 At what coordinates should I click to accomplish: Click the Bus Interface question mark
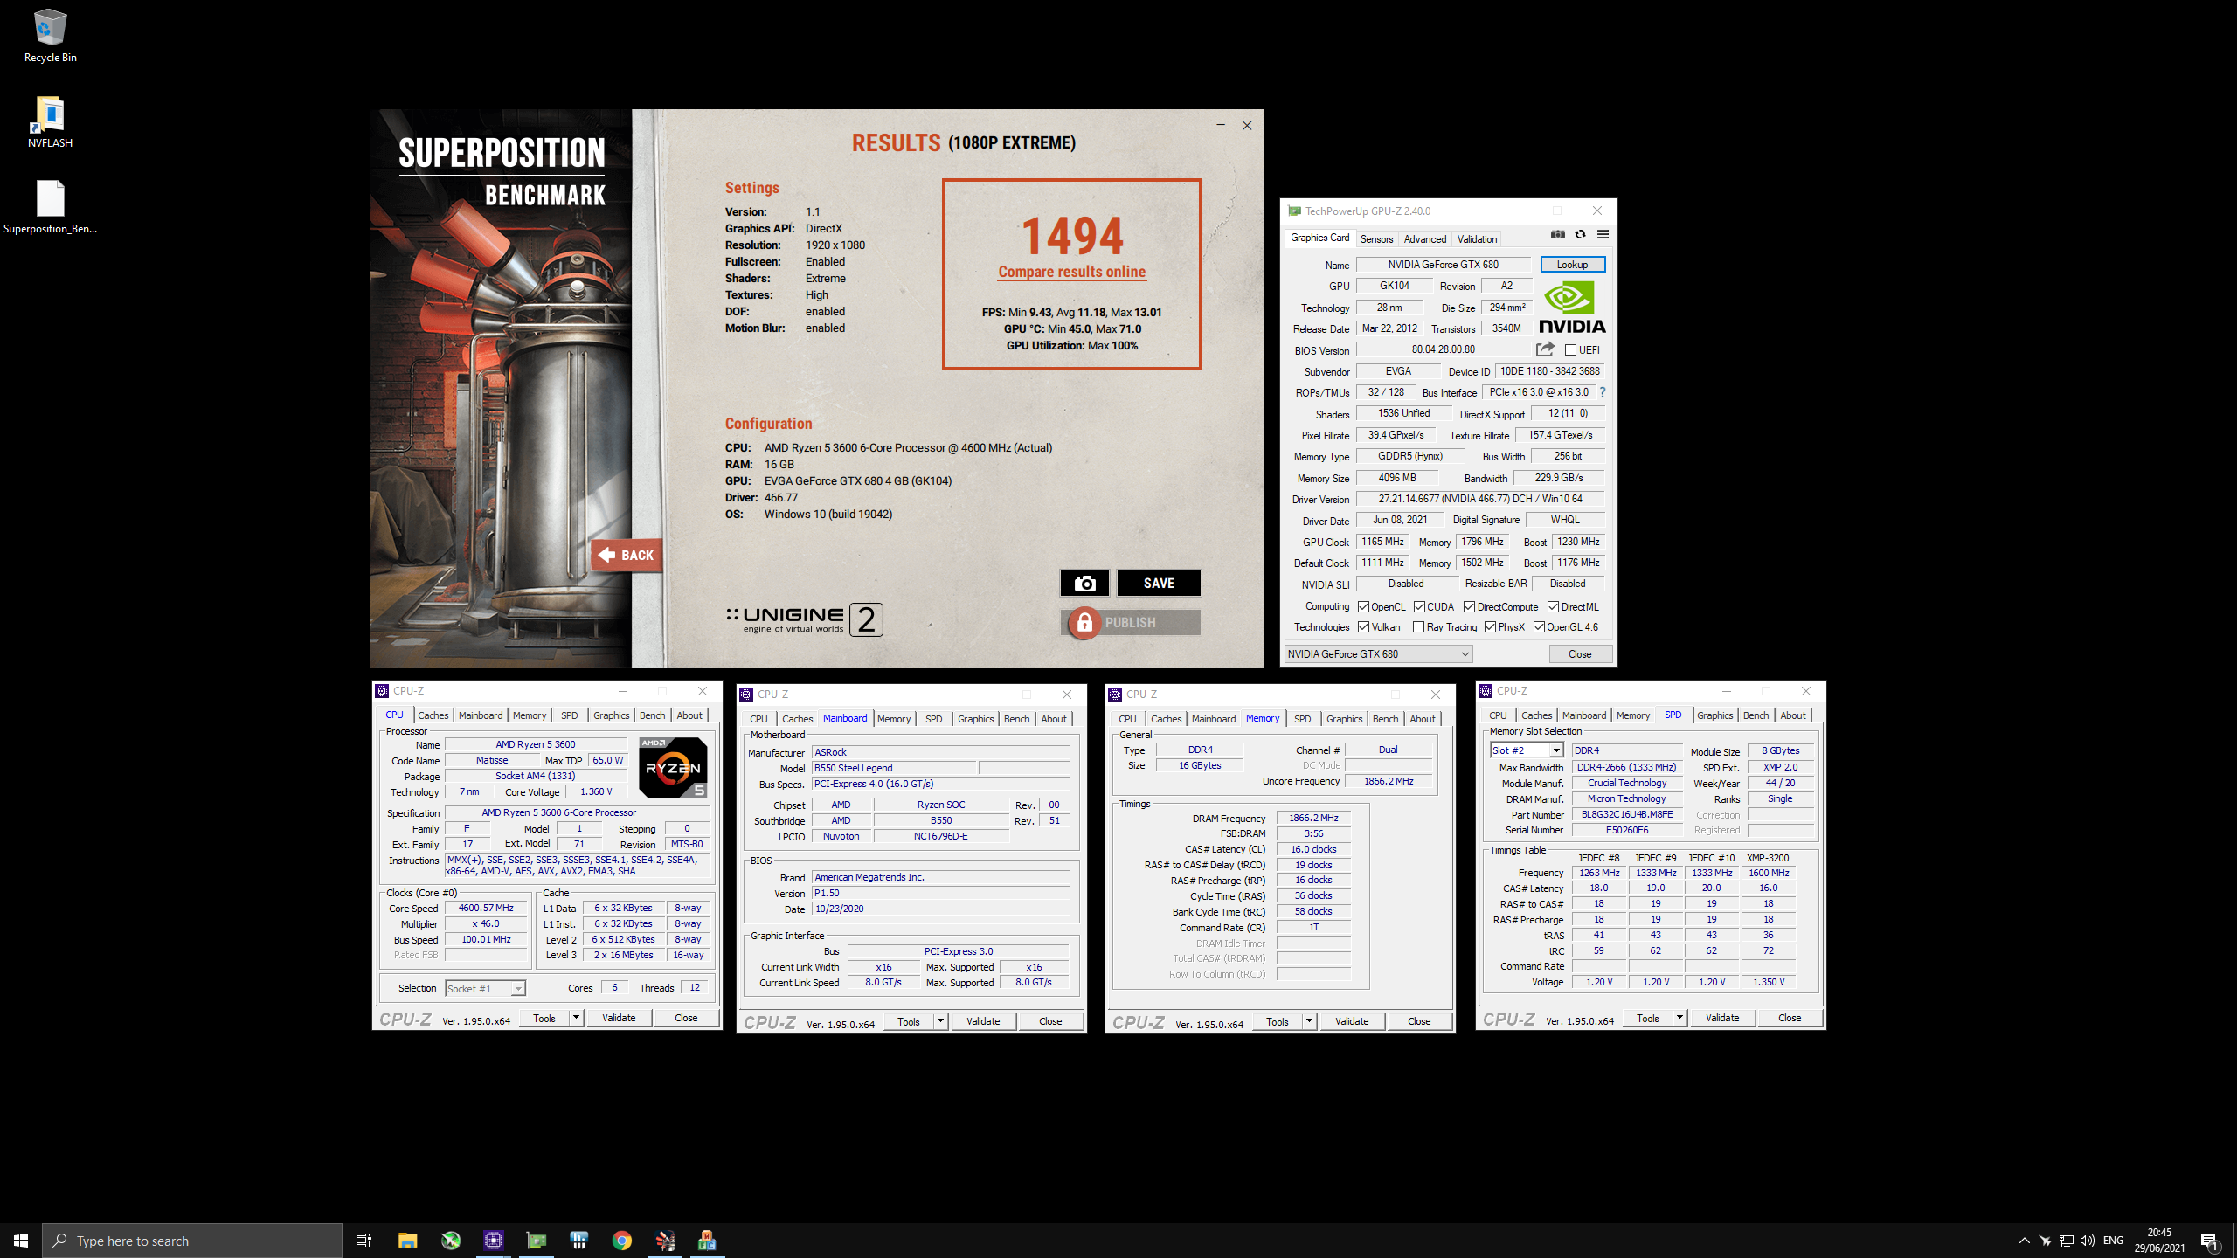pos(1603,392)
